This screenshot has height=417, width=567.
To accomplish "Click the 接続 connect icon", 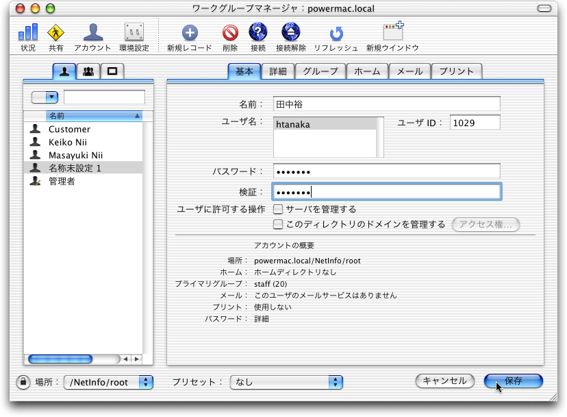I will click(258, 33).
